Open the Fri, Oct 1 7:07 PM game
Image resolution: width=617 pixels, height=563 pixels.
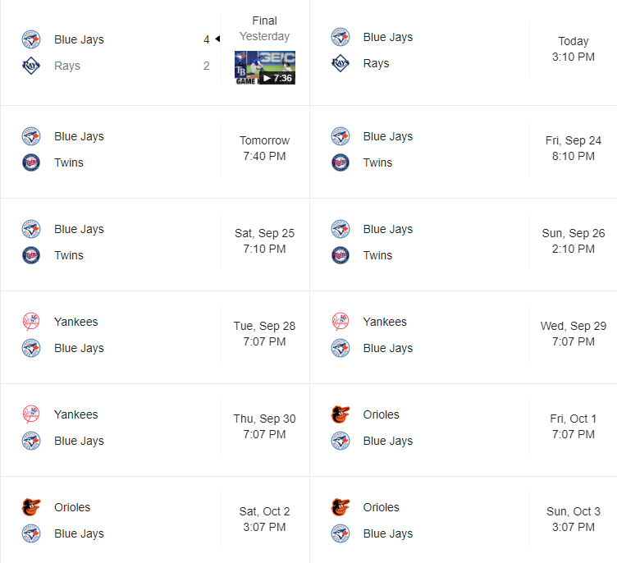[574, 426]
